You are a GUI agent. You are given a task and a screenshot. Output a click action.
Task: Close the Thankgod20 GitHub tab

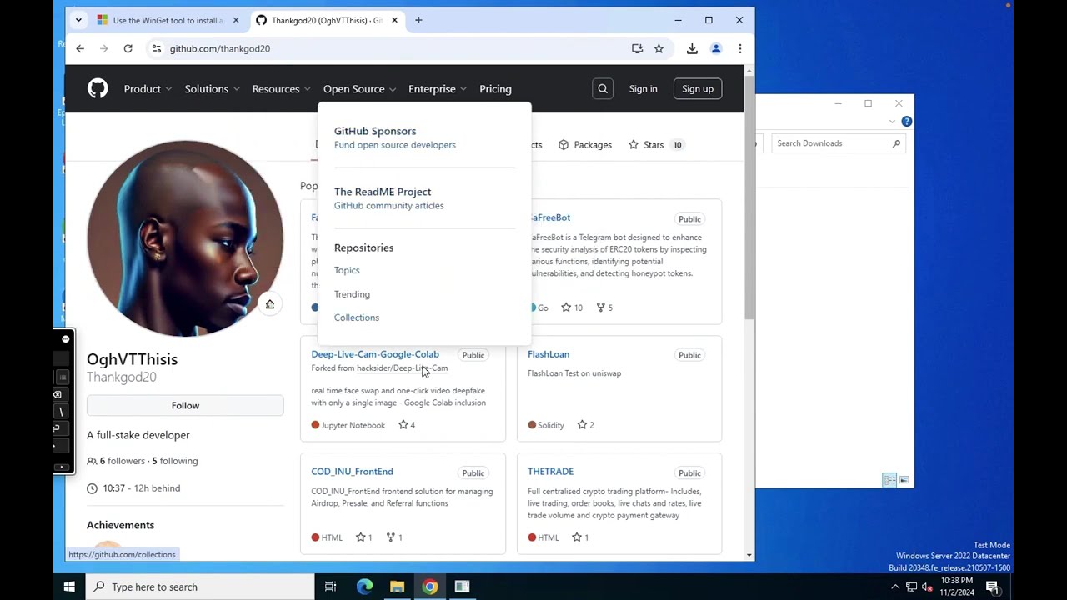coord(394,20)
